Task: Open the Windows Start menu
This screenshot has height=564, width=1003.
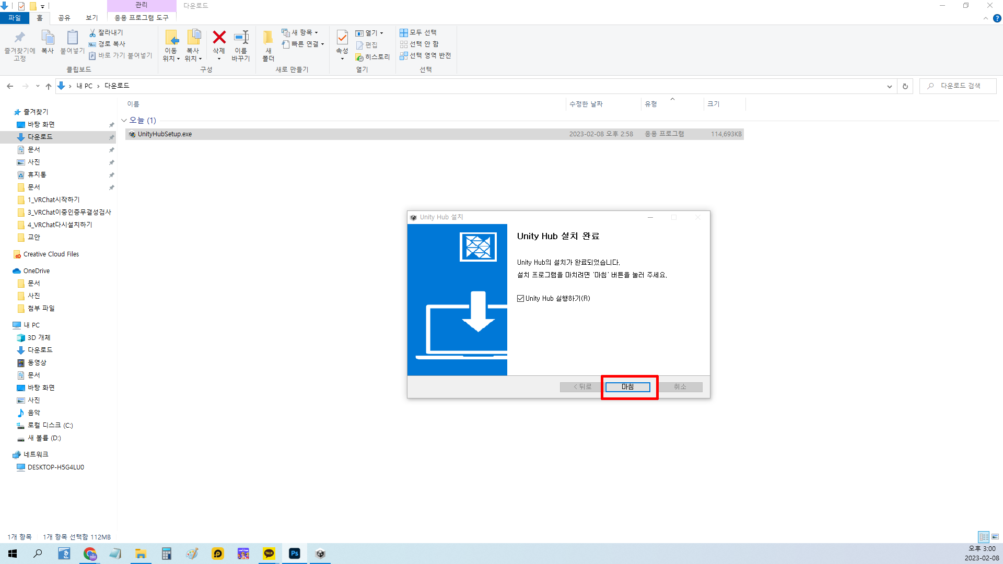Action: (13, 554)
